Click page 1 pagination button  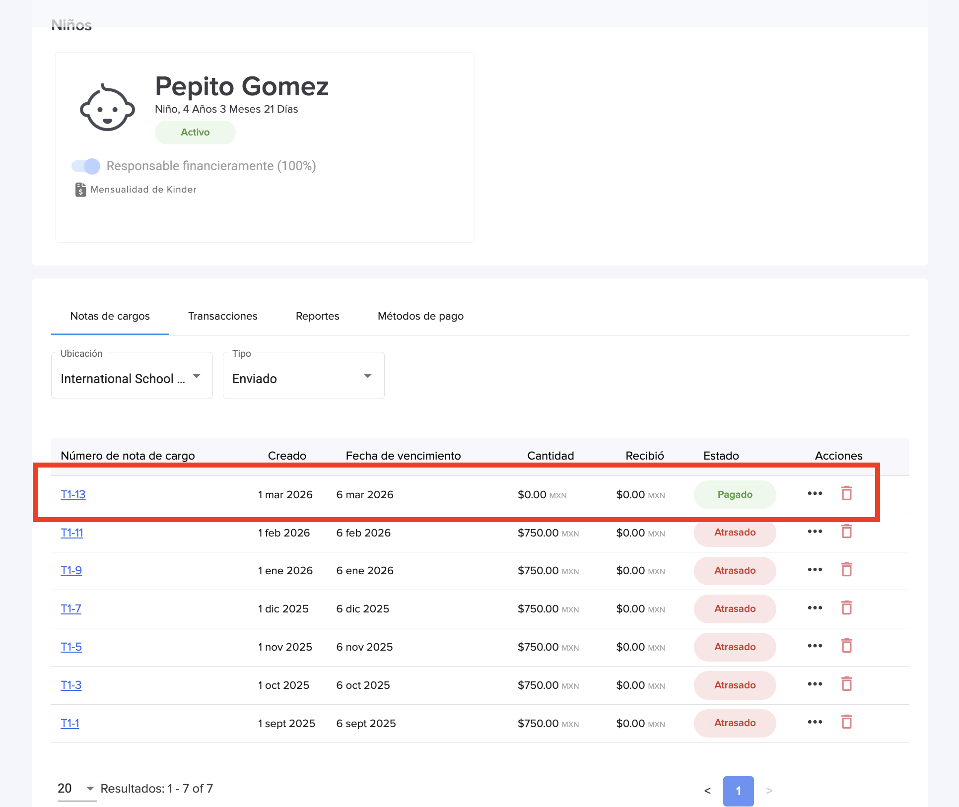click(x=738, y=791)
